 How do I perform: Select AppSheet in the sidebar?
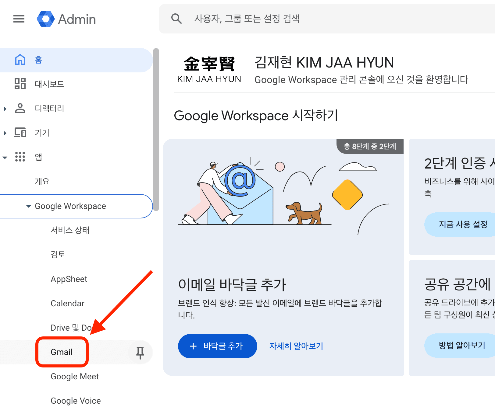(69, 279)
